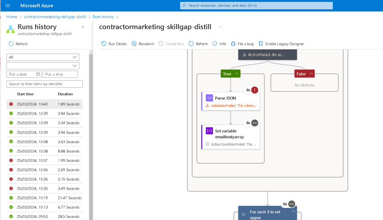Click the True branch label
This screenshot has width=383, height=220.
227,74
